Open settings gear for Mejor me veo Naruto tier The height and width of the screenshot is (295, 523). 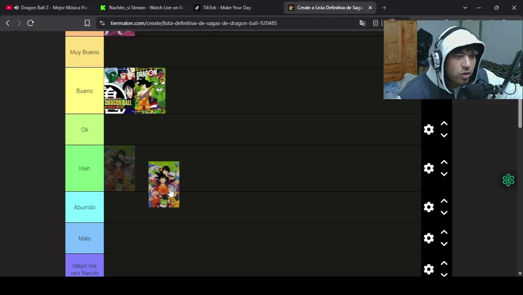point(428,269)
